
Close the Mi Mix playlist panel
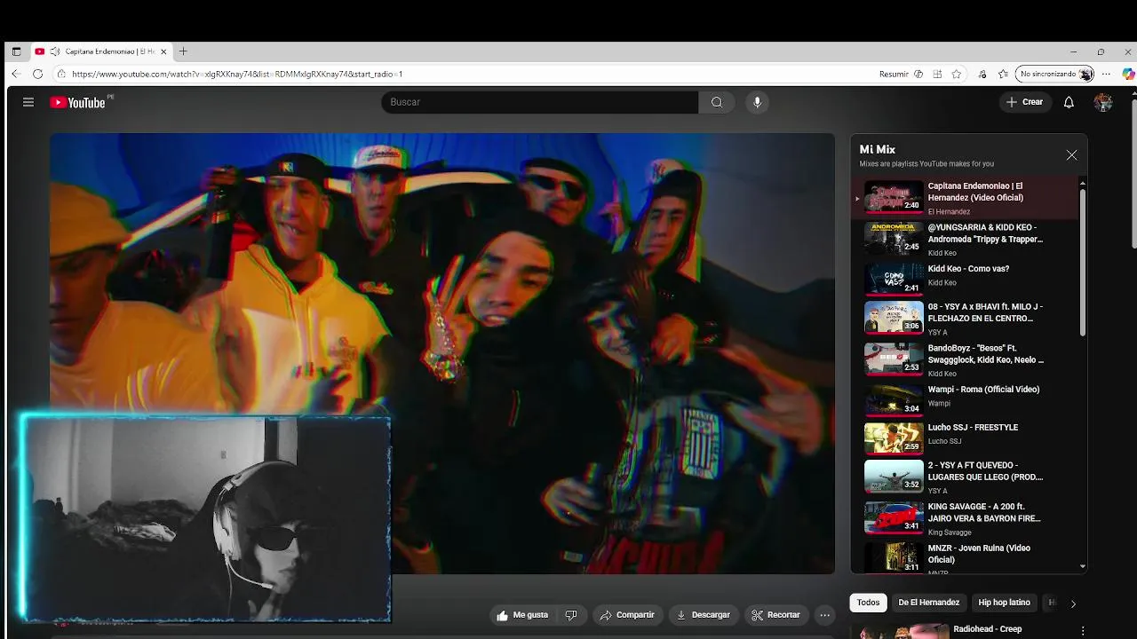[1071, 154]
